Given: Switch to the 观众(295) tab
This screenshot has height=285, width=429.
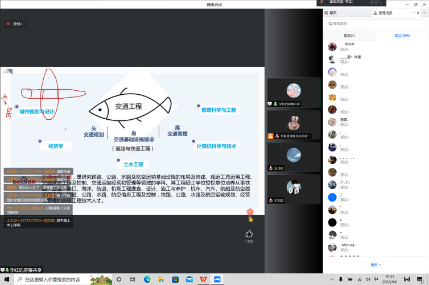Looking at the screenshot, I should click(402, 35).
